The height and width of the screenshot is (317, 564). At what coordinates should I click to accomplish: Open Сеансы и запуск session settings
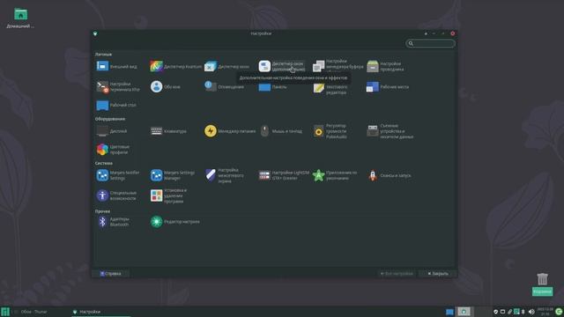[x=389, y=175]
